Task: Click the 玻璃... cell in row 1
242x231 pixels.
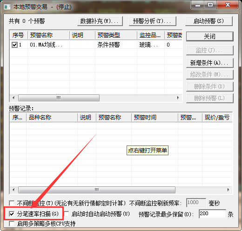Action: [148, 45]
